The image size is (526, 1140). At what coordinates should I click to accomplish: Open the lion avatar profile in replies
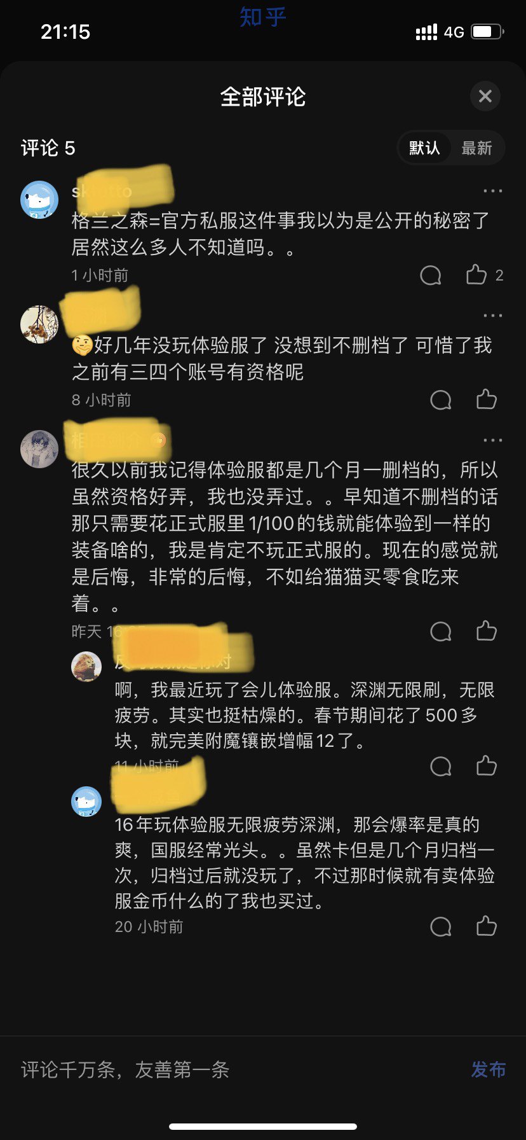86,666
